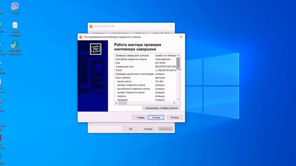This screenshot has height=166, width=296.
Task: Open the desktop file icon below Viber
Action: 15,29
